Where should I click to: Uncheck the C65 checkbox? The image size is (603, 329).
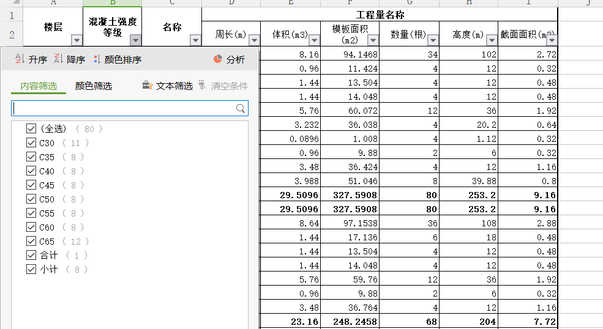[31, 241]
